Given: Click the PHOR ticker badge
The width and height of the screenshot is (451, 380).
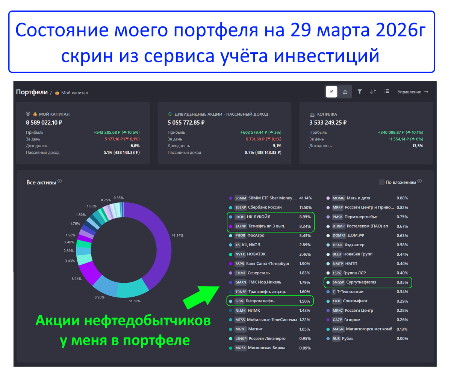Looking at the screenshot, I should coord(240,235).
